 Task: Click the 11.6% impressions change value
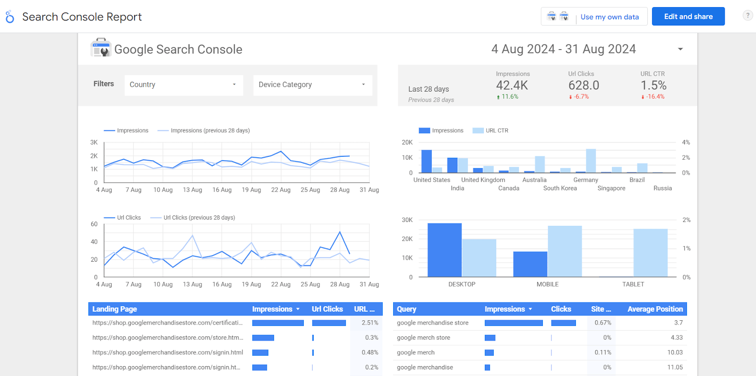tap(510, 97)
